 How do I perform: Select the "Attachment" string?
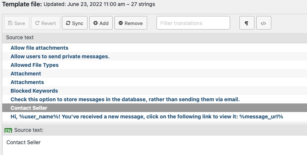pos(155,74)
